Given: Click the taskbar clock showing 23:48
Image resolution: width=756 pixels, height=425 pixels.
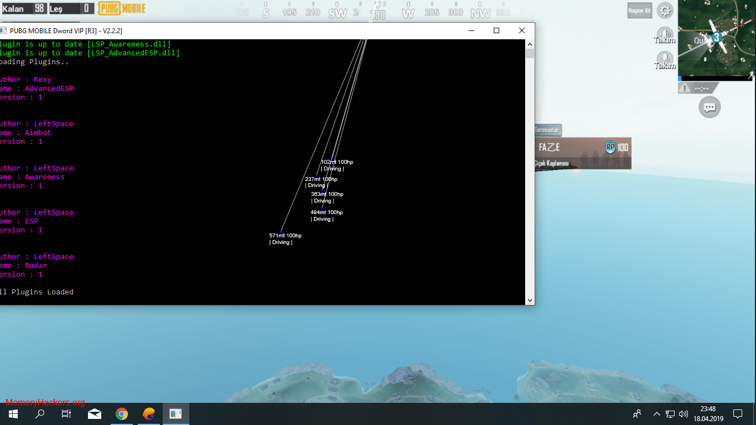Looking at the screenshot, I should (708, 414).
